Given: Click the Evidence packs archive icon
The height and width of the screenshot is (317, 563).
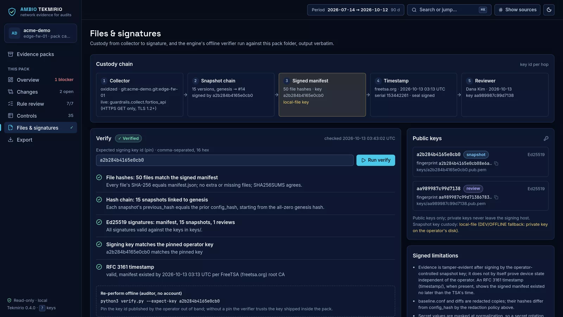Looking at the screenshot, I should pos(11,54).
